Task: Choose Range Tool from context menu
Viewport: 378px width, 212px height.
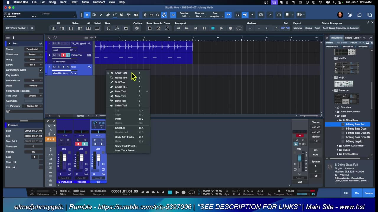Action: (121, 78)
